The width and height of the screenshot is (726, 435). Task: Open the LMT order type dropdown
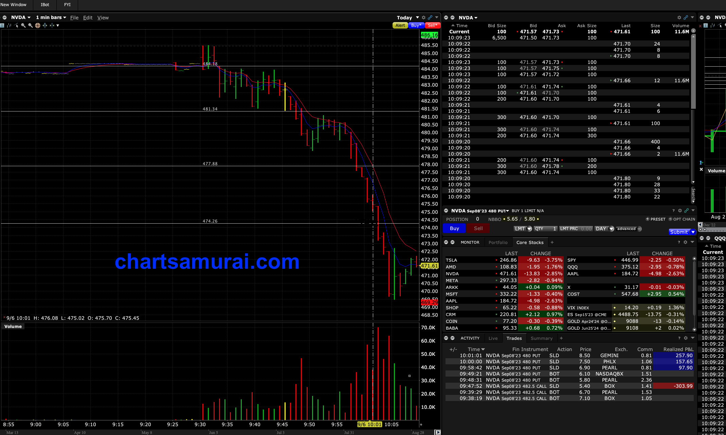523,229
